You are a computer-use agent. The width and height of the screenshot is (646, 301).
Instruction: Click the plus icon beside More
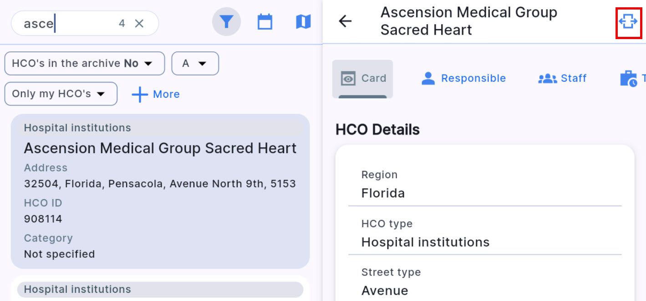click(140, 95)
